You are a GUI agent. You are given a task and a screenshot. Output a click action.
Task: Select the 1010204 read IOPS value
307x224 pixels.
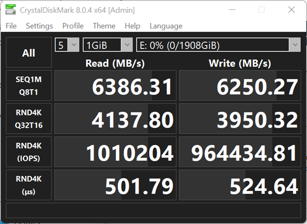(x=115, y=152)
